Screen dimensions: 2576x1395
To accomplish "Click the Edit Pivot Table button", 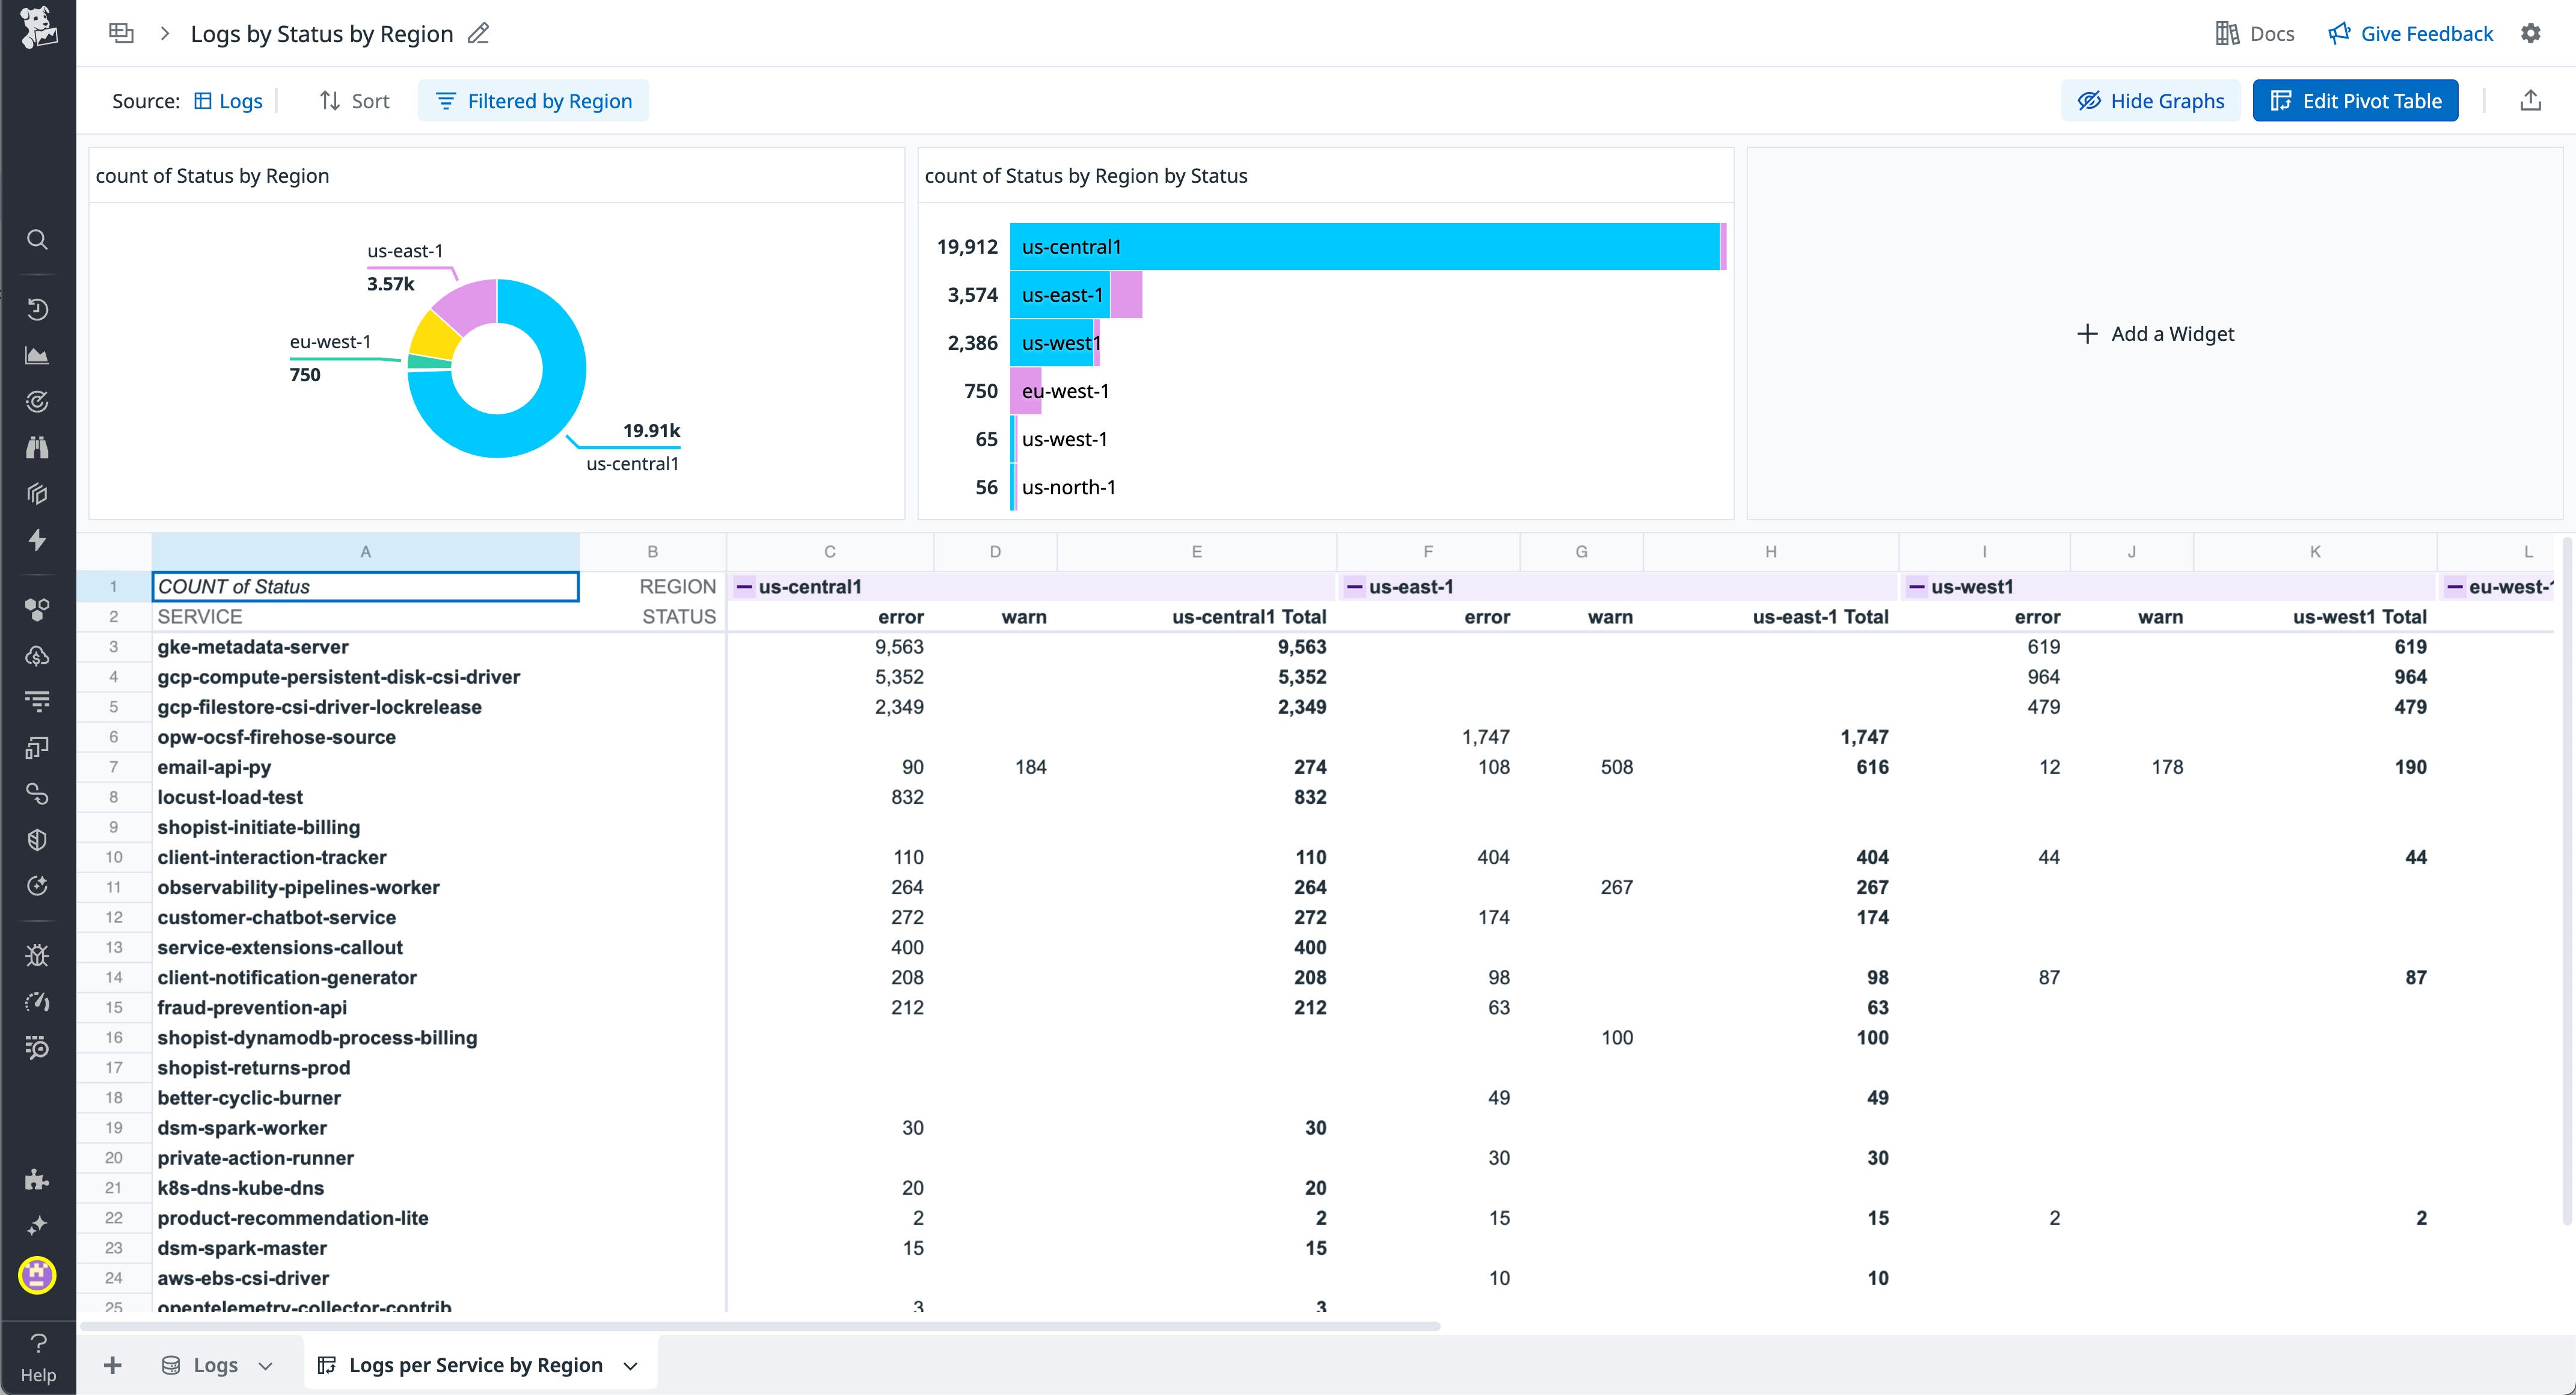I will pos(2355,100).
